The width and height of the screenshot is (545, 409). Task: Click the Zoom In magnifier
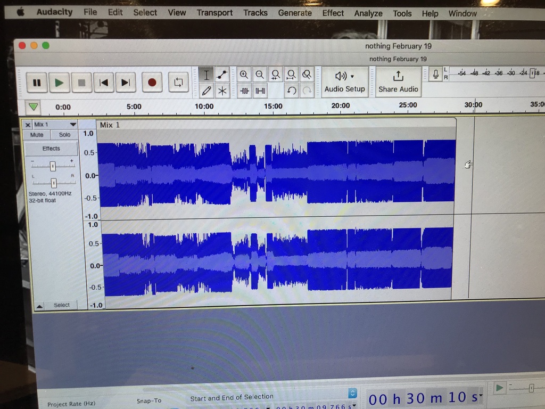(x=244, y=75)
